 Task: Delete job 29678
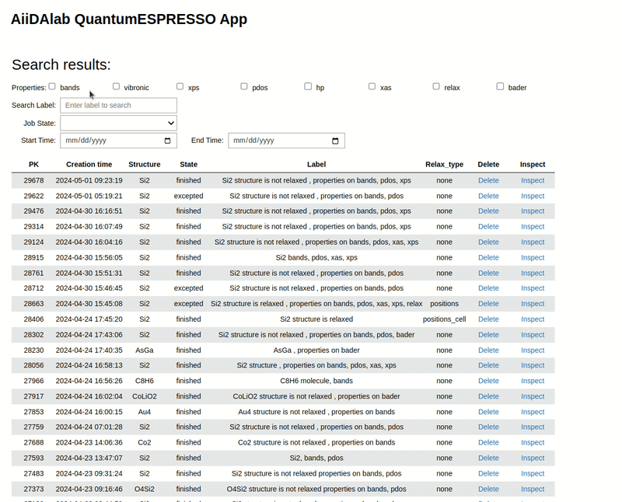click(x=488, y=180)
